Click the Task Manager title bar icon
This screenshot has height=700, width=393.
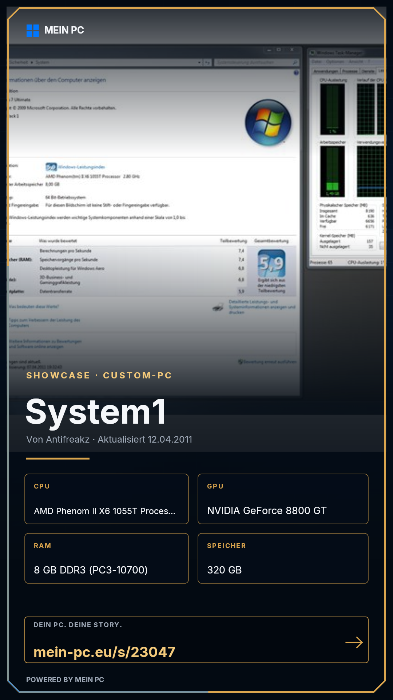click(x=312, y=53)
